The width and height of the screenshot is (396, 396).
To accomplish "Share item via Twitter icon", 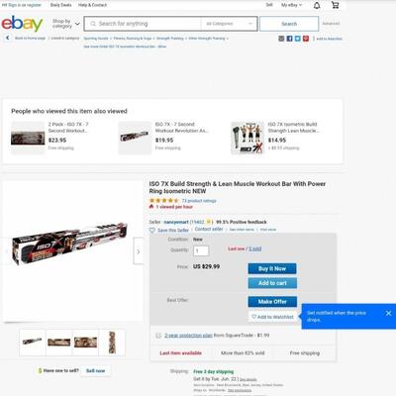I will (298, 39).
